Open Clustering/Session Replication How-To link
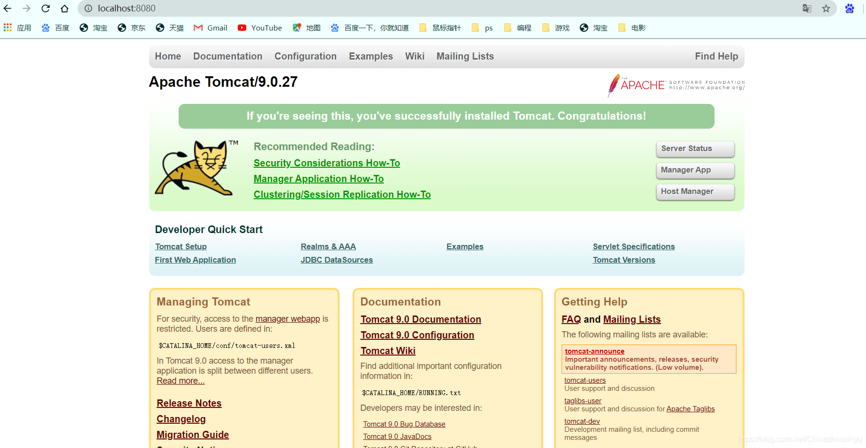 pos(342,194)
